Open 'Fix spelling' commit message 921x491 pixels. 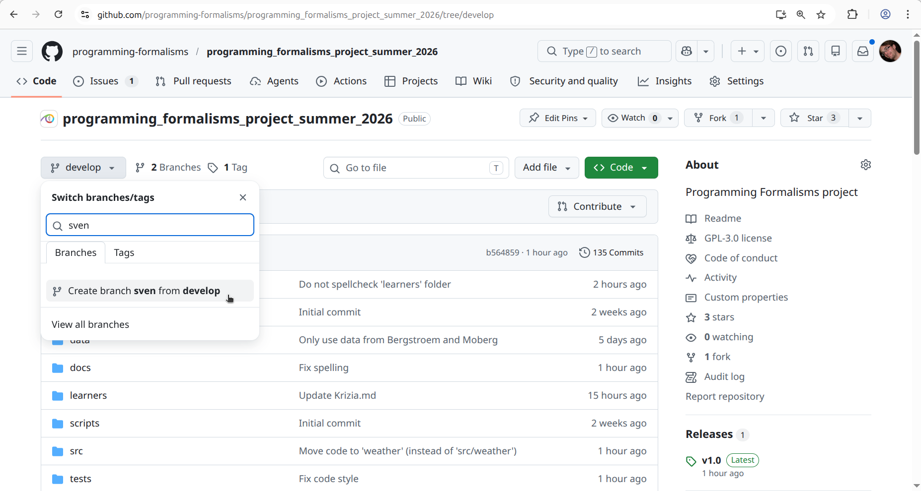pyautogui.click(x=324, y=368)
